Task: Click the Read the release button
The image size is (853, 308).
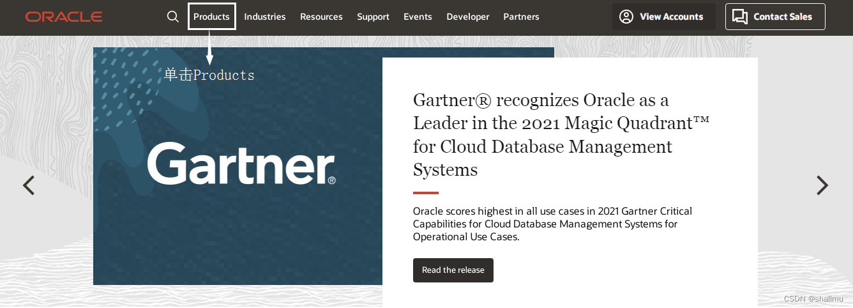Action: 453,270
